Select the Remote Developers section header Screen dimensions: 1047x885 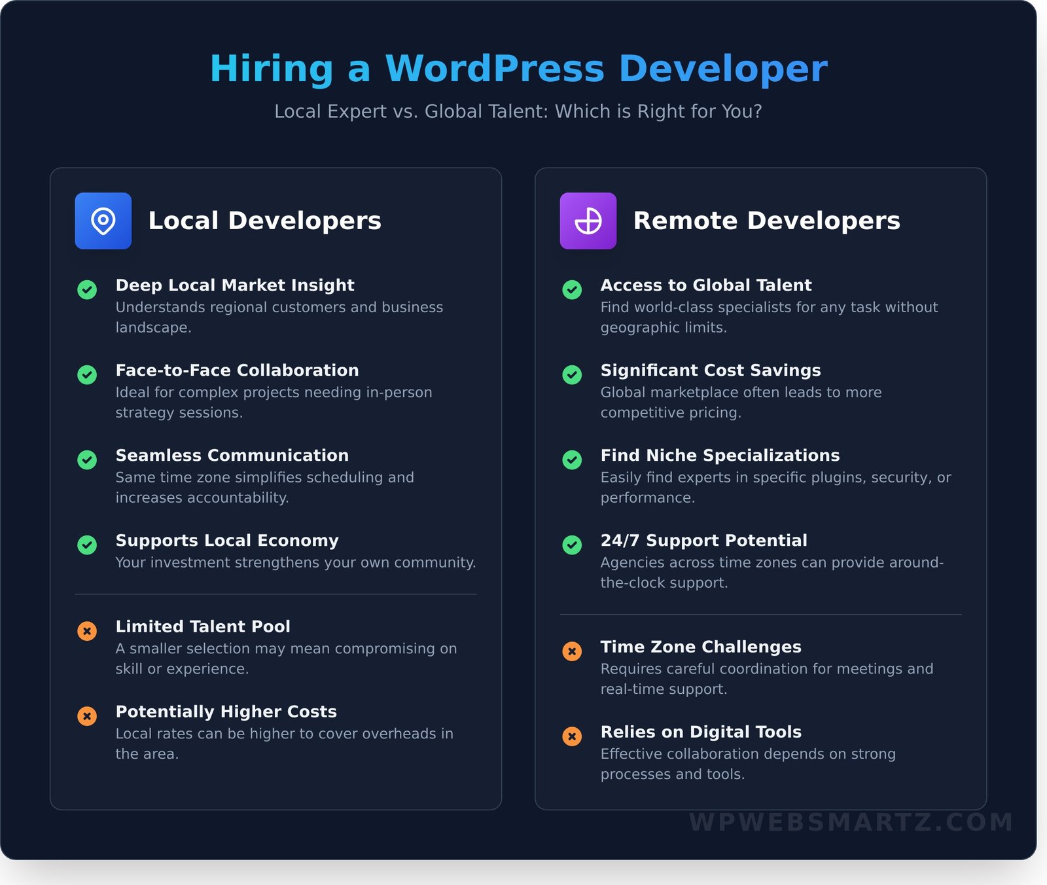[x=767, y=221]
